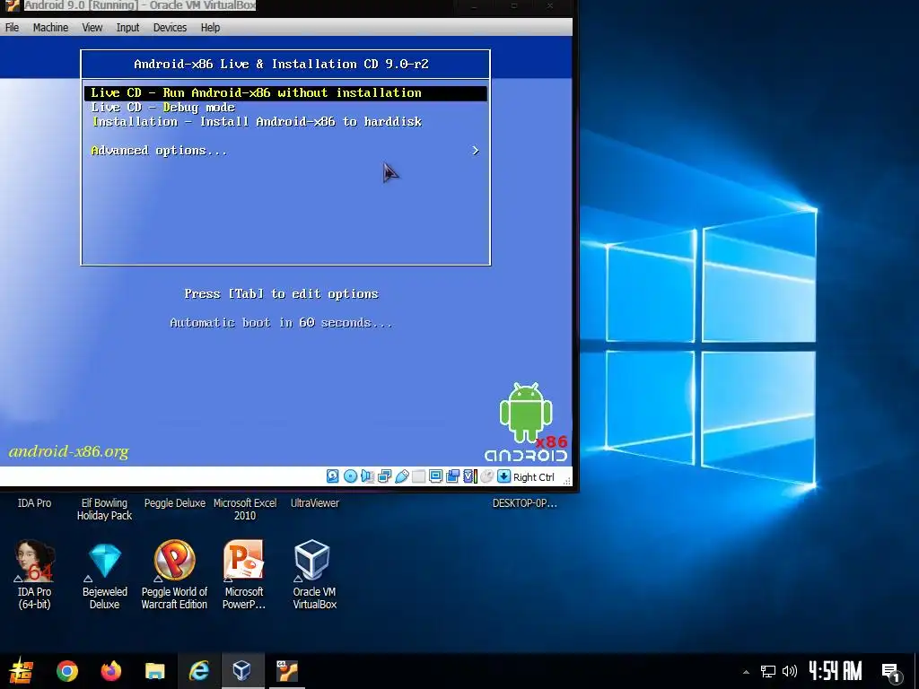Screen dimensions: 919x689
Task: Select 'Live CD - Run Android-x86 without installation'
Action: 285,93
